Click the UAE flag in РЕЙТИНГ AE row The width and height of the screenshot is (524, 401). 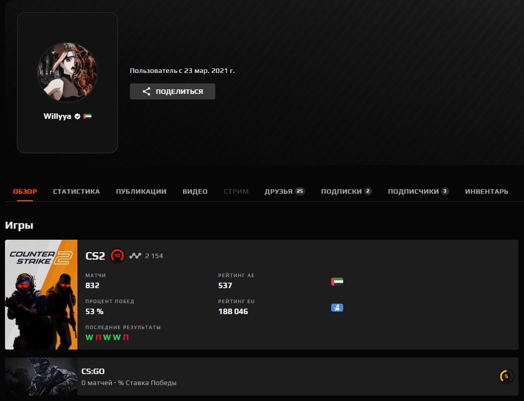tap(337, 282)
